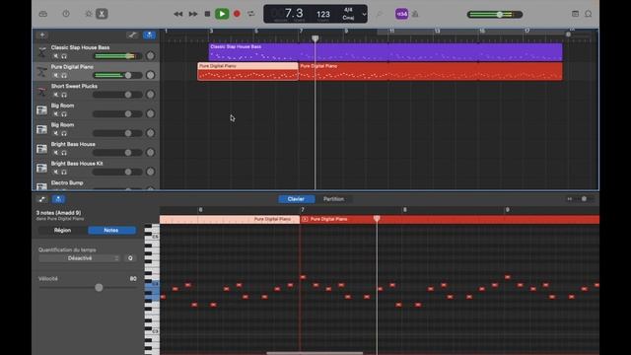Toggle the Cycle loop button
Viewport: 631px width, 355px height.
pos(251,14)
